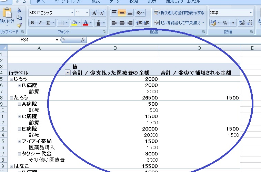Open the 標準 number format dropdown
The width and height of the screenshot is (261, 172).
pyautogui.click(x=251, y=13)
